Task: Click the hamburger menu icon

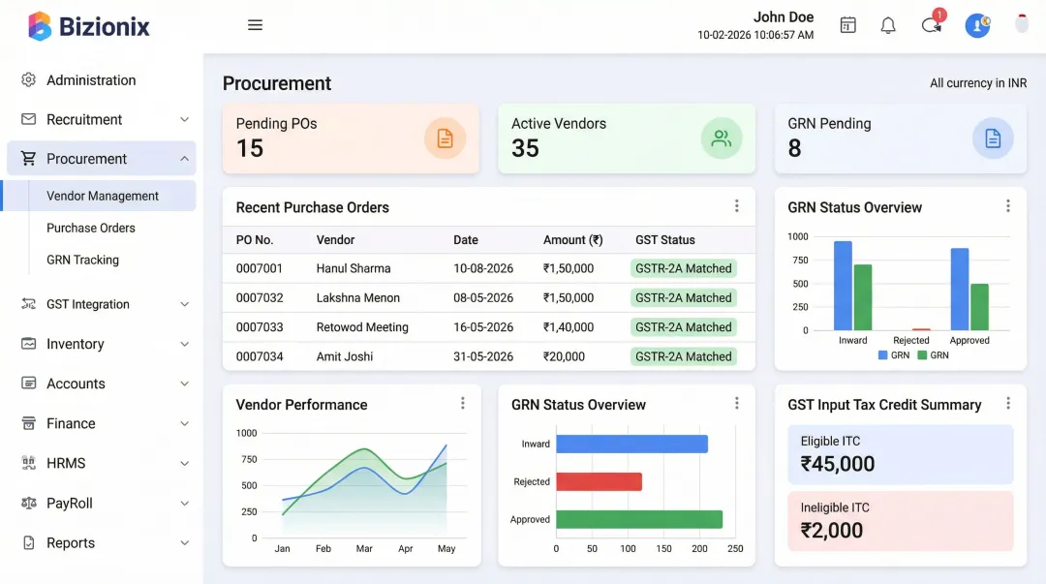Action: click(255, 25)
